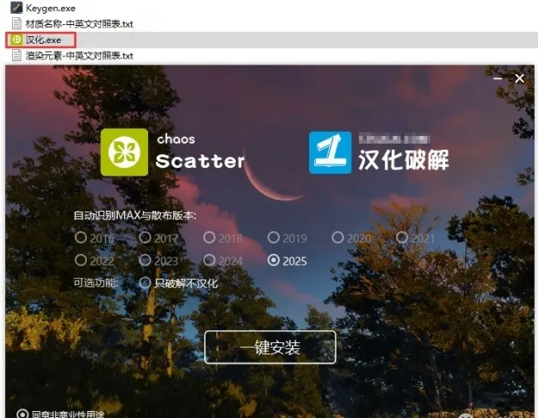Click the 汉化.exe file name

(x=43, y=40)
